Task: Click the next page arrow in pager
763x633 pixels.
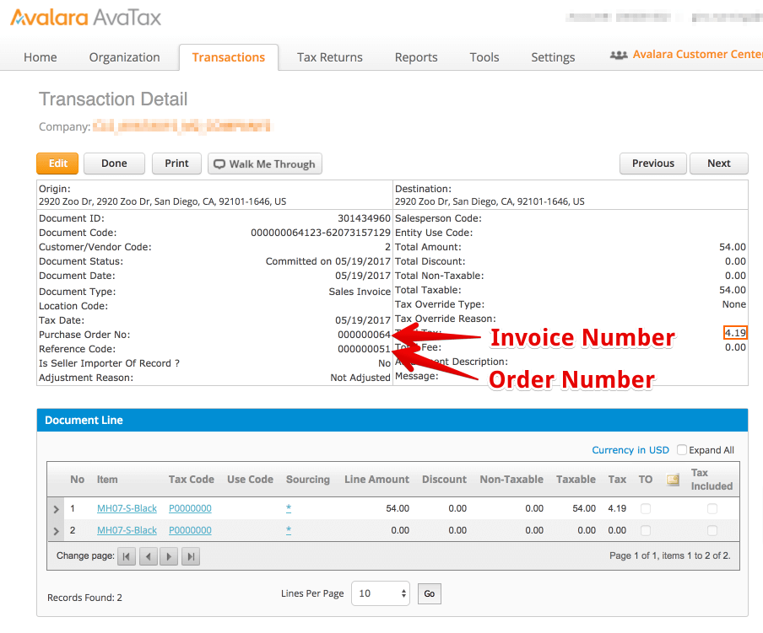Action: (x=169, y=556)
